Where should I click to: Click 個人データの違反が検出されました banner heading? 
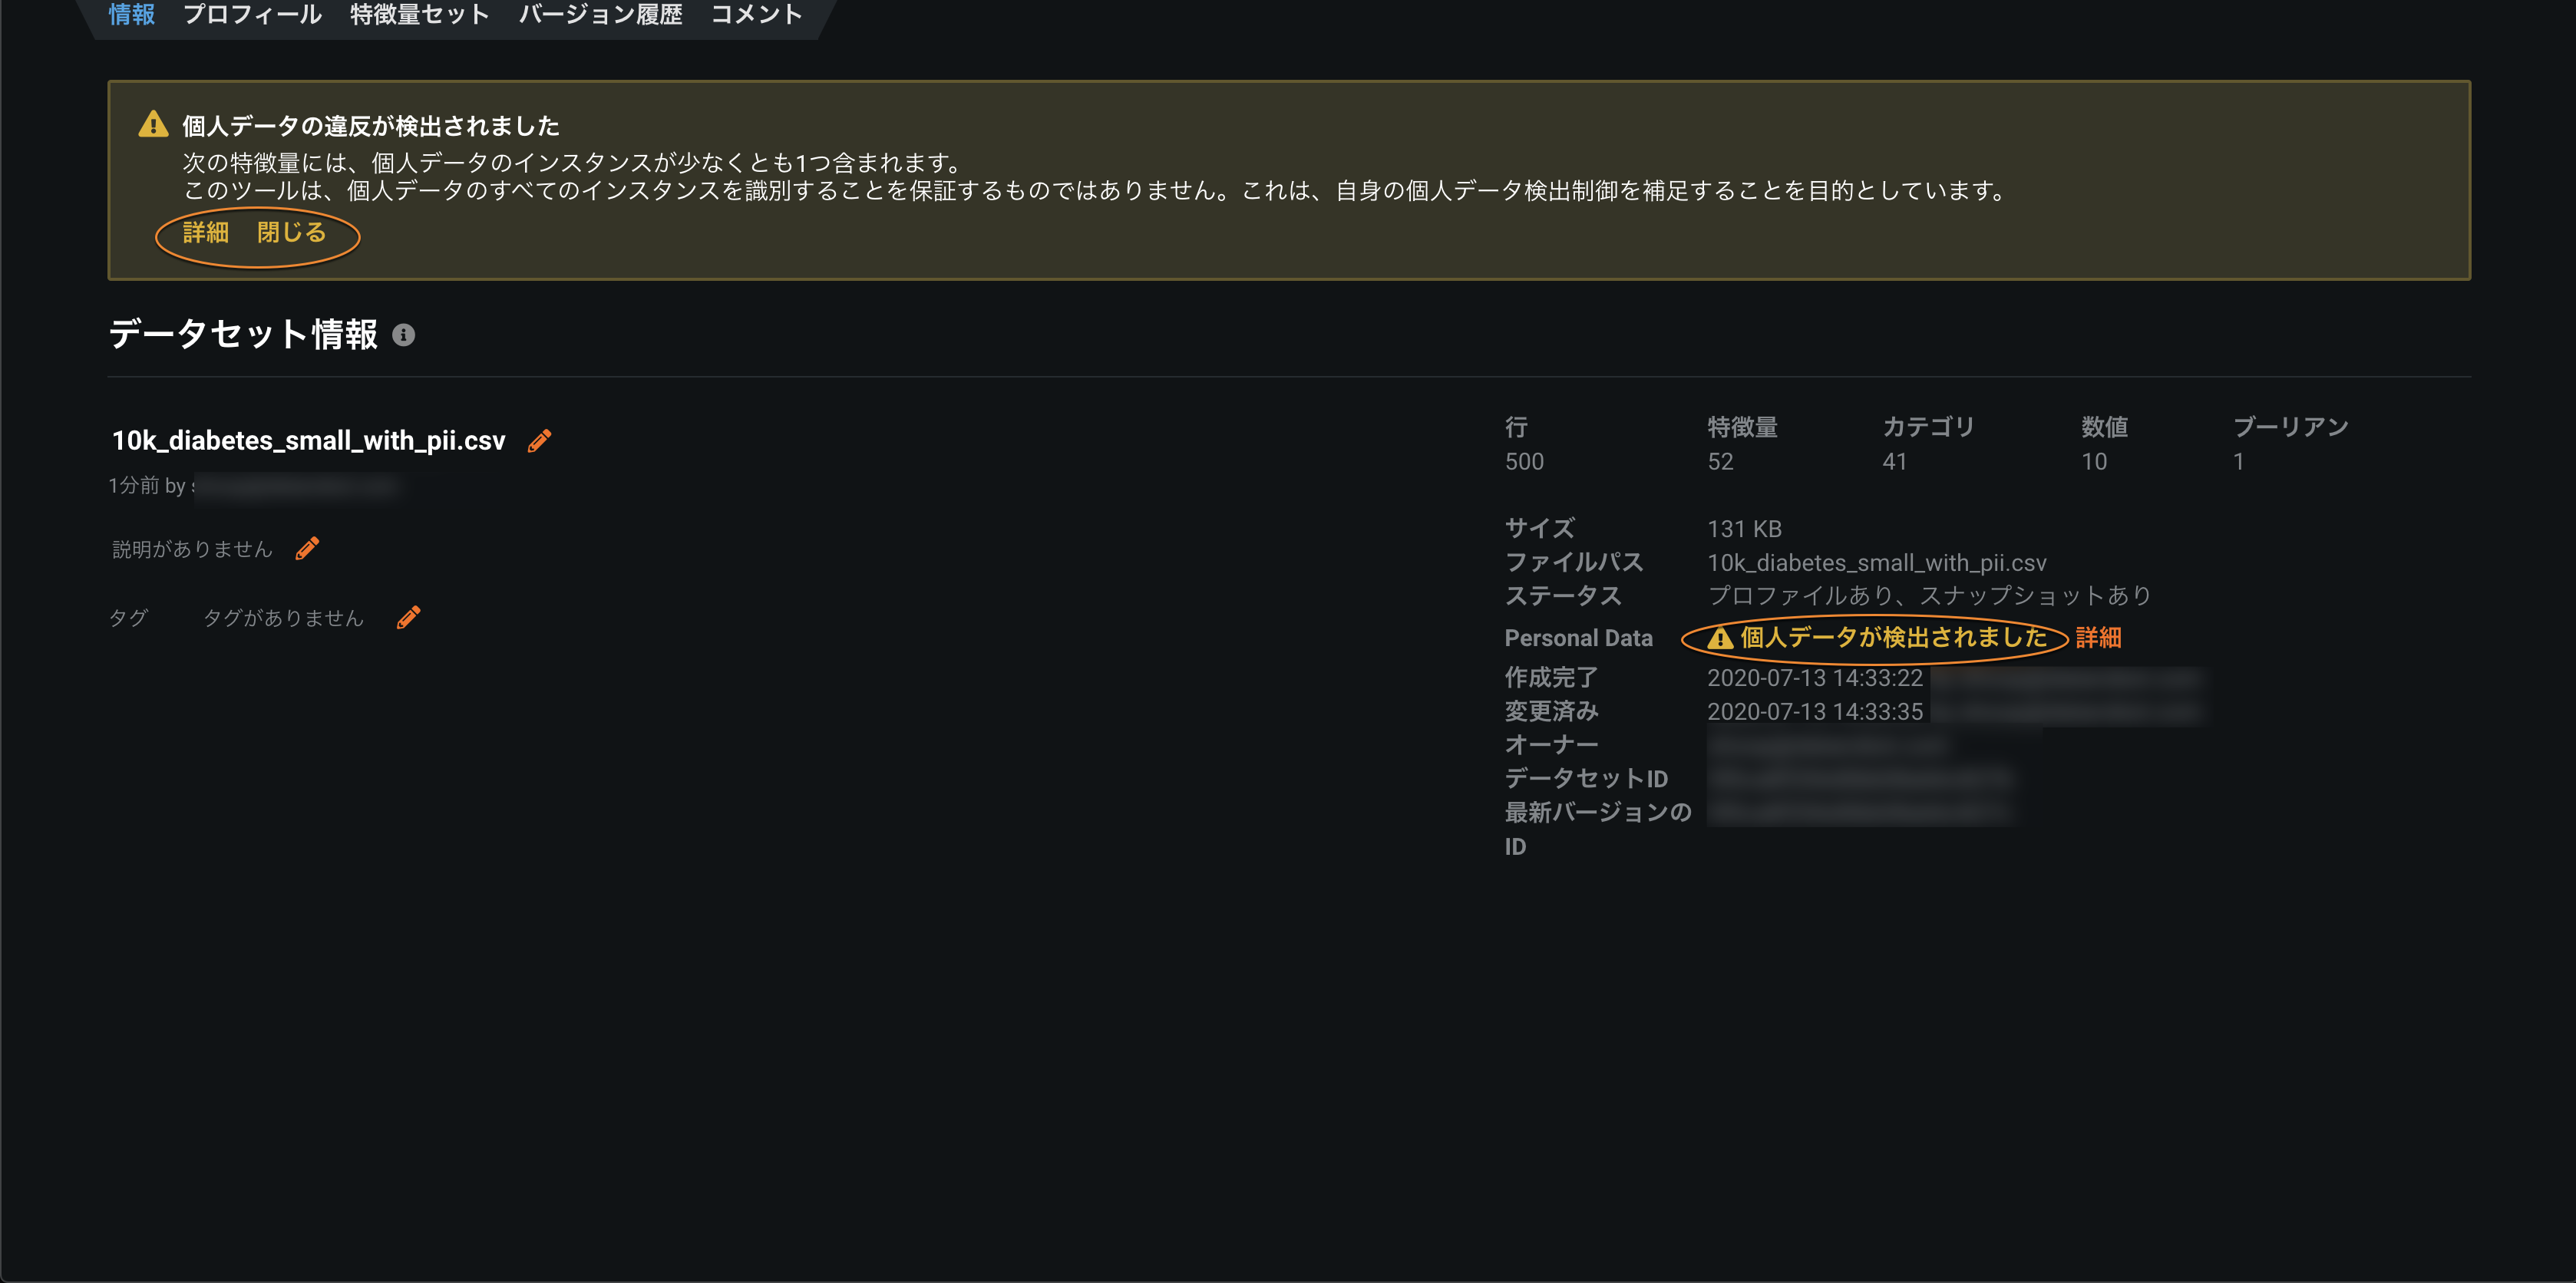[370, 126]
